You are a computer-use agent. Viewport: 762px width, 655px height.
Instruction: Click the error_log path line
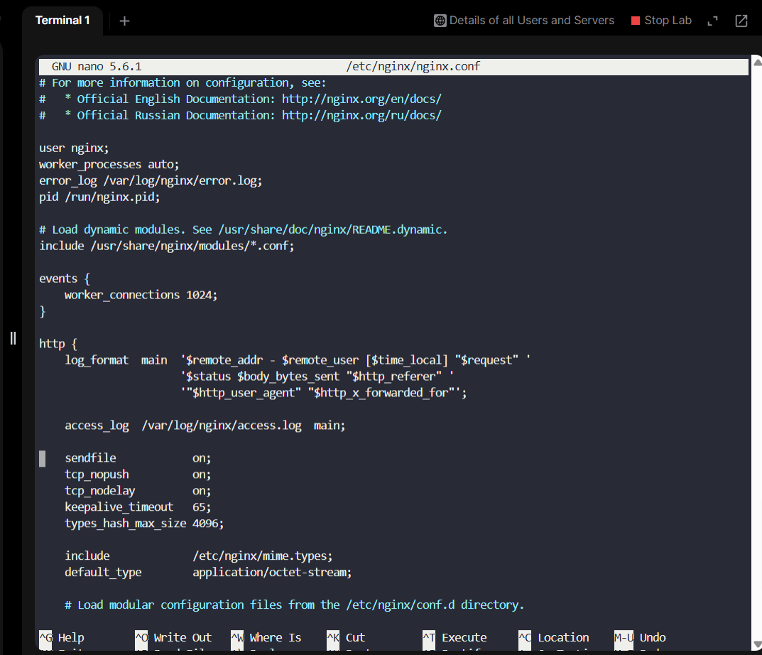click(151, 181)
